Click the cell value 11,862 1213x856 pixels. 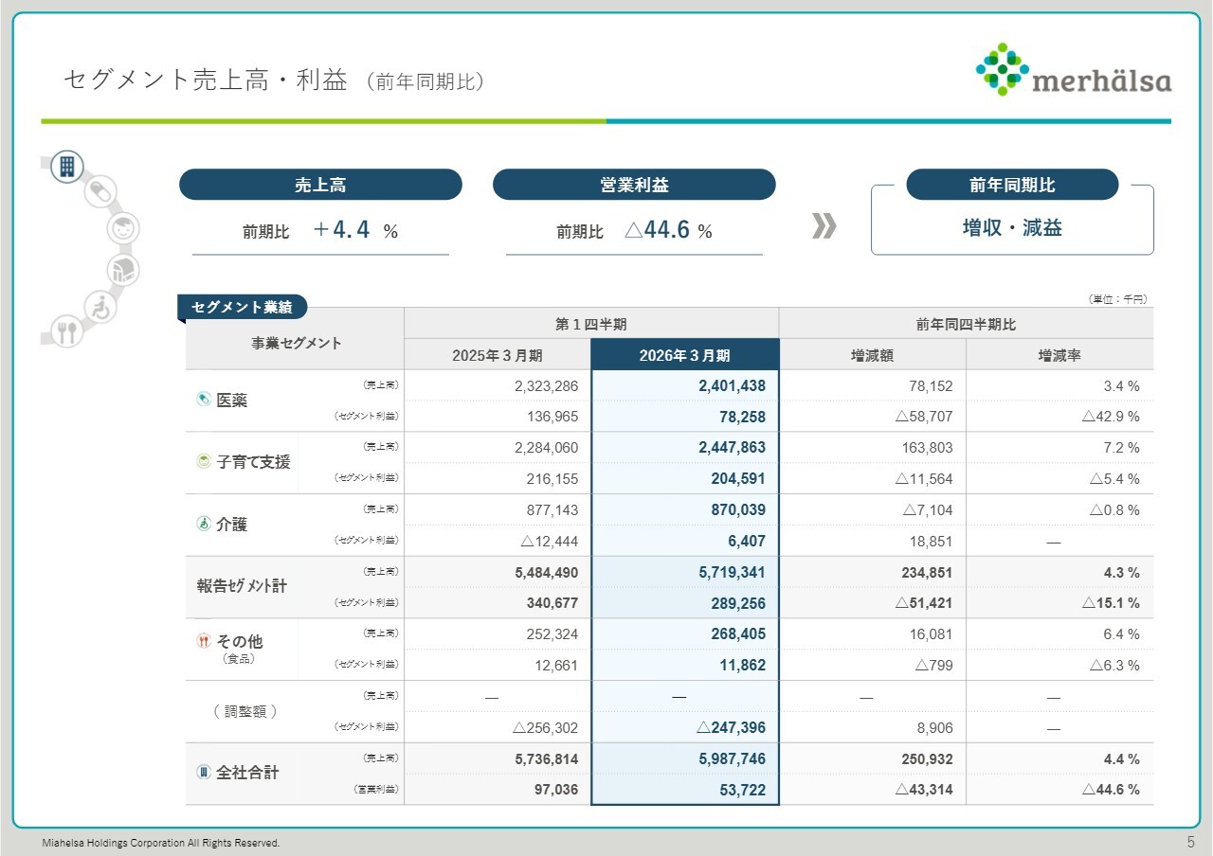click(x=742, y=666)
